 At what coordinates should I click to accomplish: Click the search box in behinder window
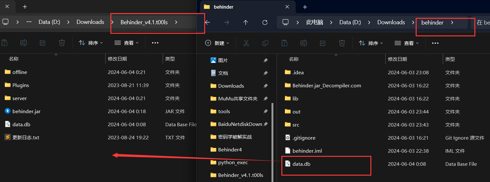pyautogui.click(x=480, y=22)
